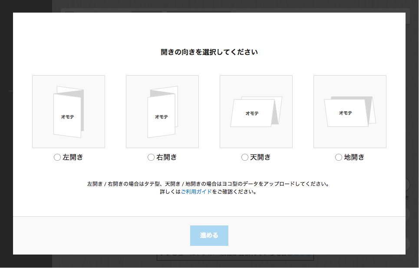This screenshot has height=268, width=419.
Task: Click the オモテ cover on the 地開き booklet
Action: tap(346, 113)
